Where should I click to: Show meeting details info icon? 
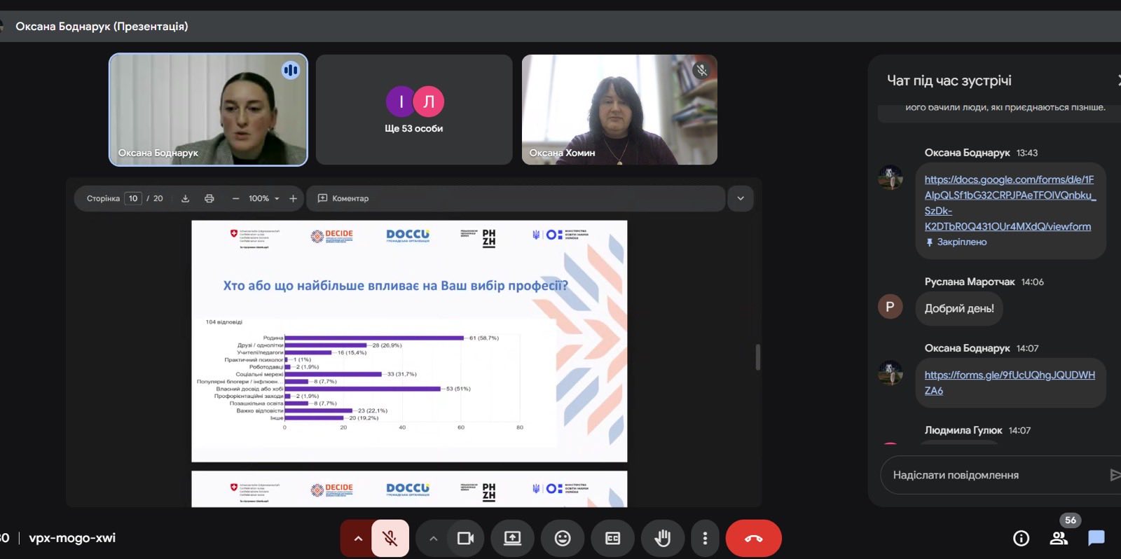(1021, 538)
